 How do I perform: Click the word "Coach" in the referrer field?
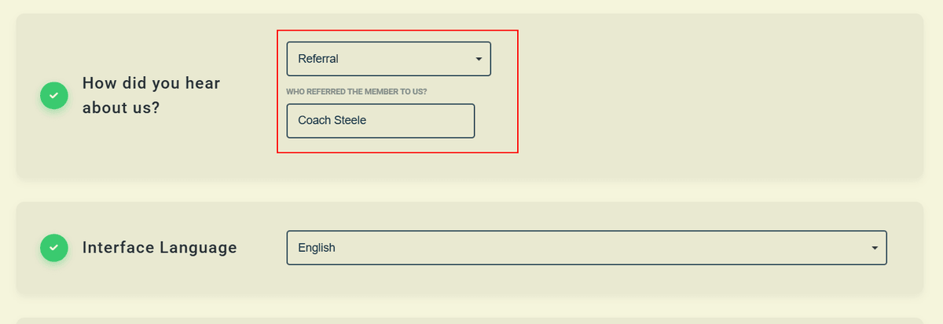(314, 121)
